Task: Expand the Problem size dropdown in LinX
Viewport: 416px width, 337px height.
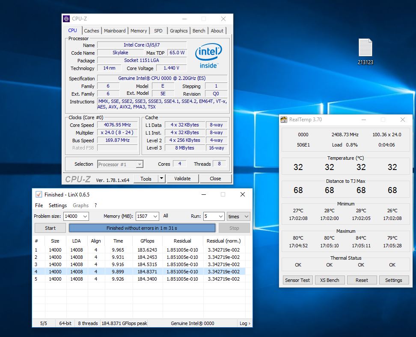Action: 85,216
